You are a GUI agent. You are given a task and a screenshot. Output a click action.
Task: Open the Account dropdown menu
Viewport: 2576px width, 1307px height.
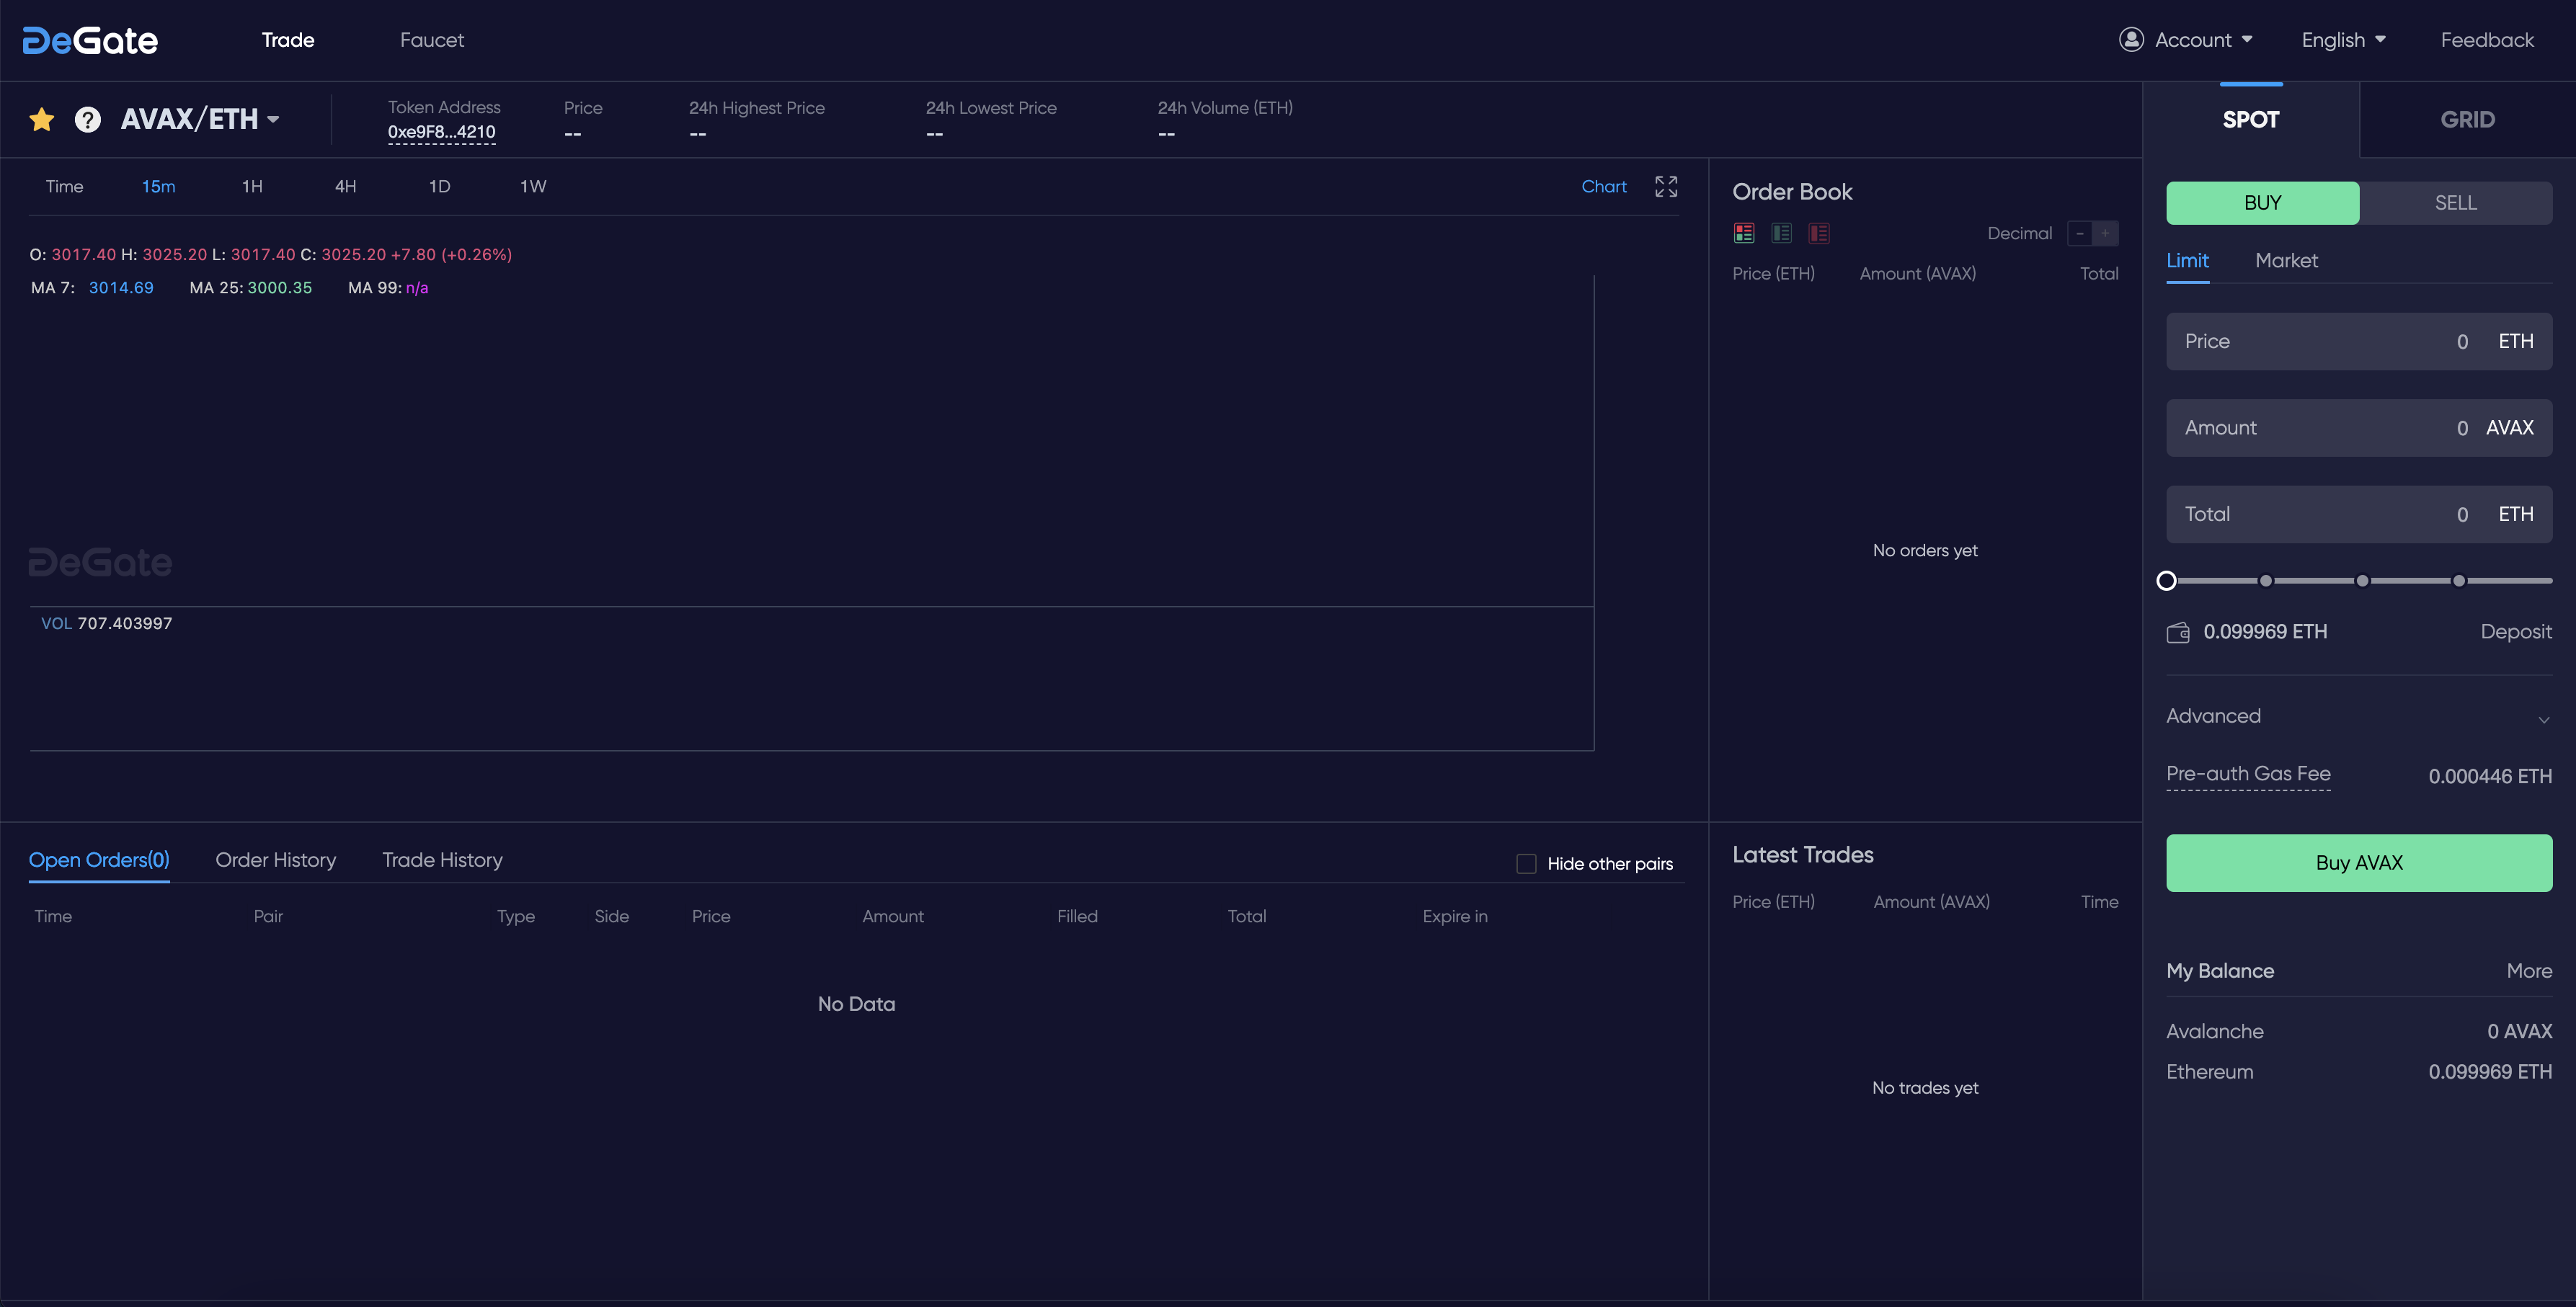click(2186, 40)
